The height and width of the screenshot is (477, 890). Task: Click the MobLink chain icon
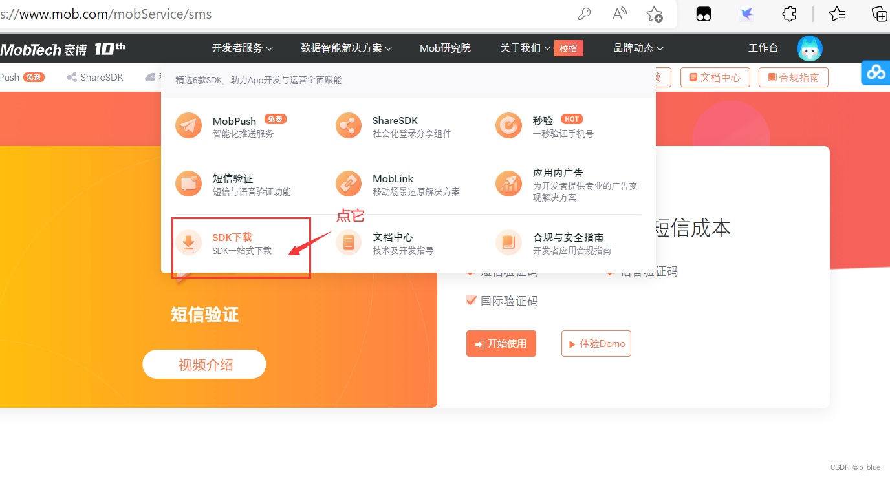(x=349, y=184)
